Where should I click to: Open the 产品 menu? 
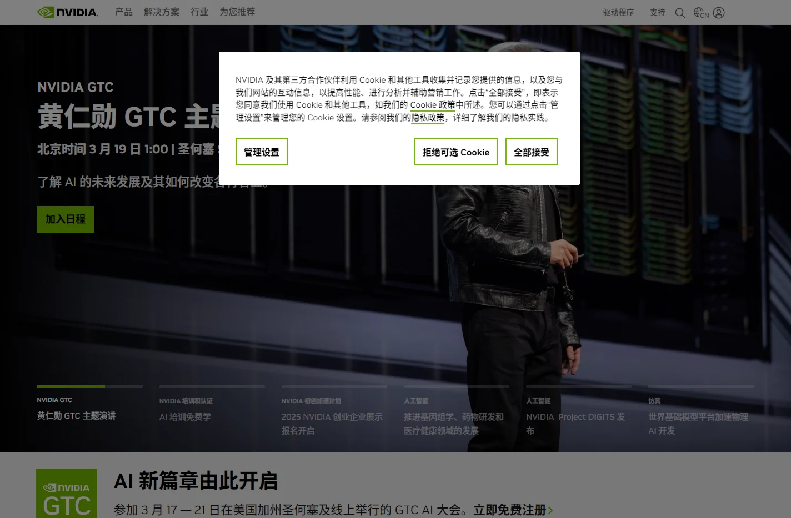click(124, 12)
